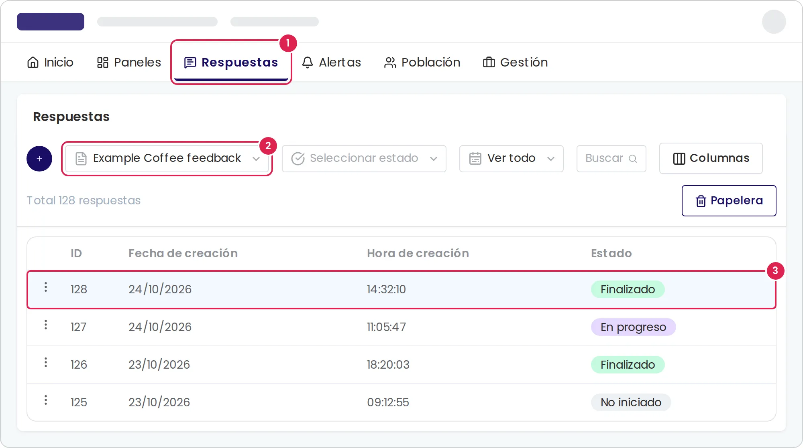This screenshot has width=803, height=448.
Task: Click the ID column header
Action: pos(76,253)
